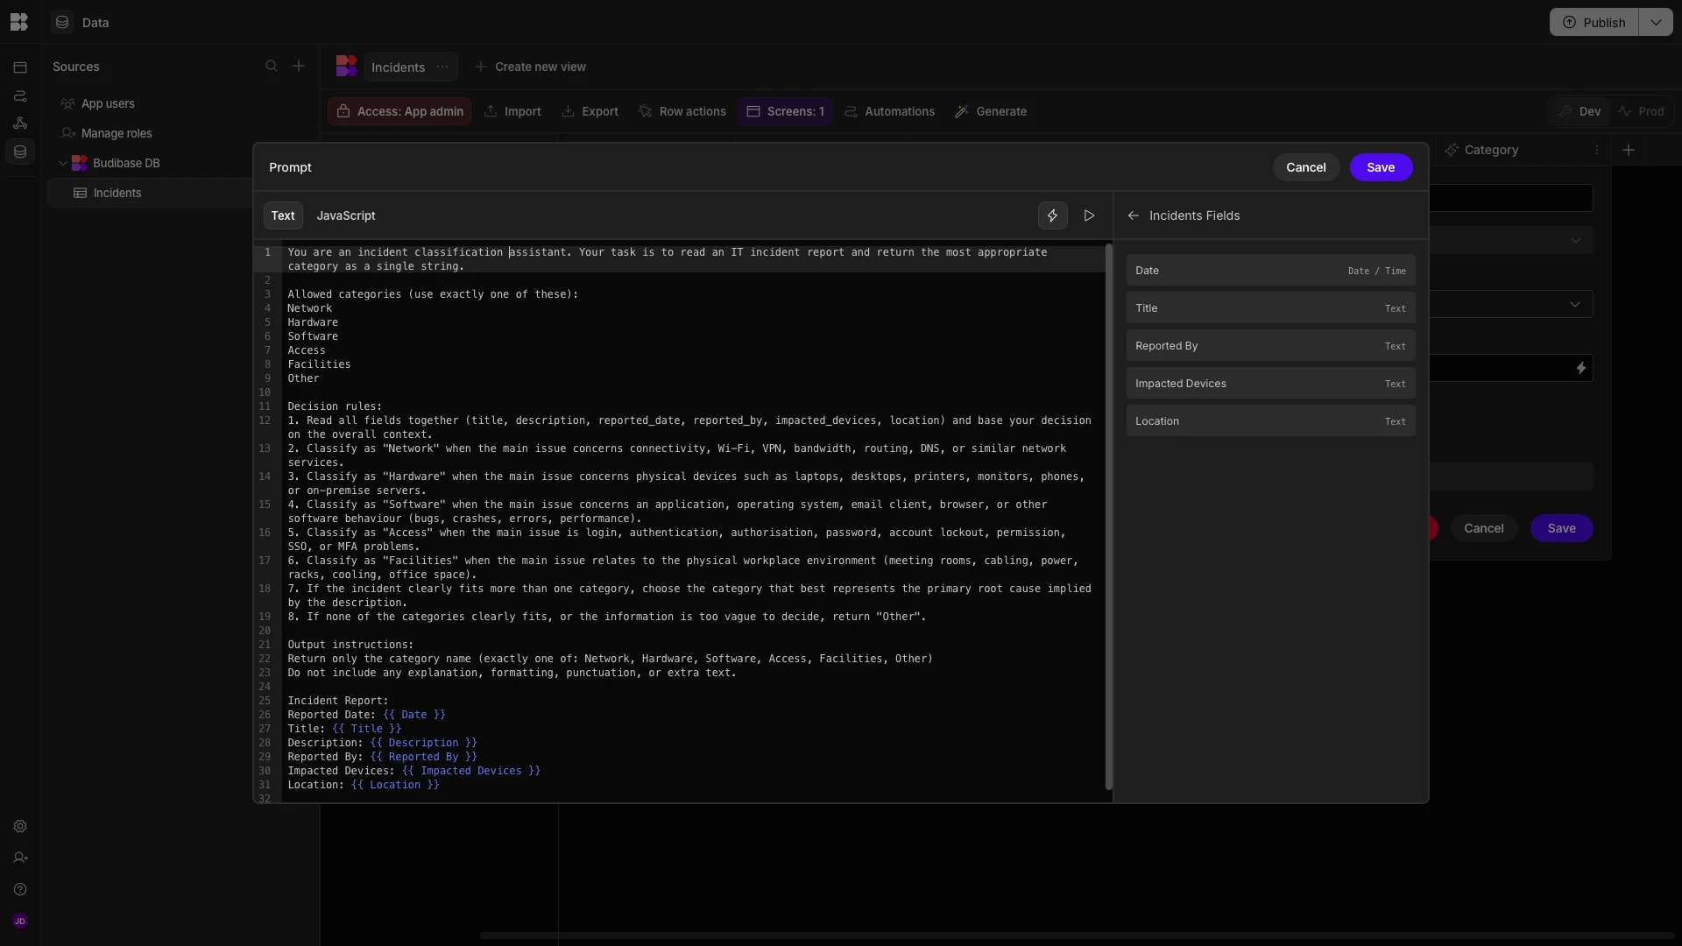Switch to the JavaScript tab
The width and height of the screenshot is (1682, 946).
point(345,215)
